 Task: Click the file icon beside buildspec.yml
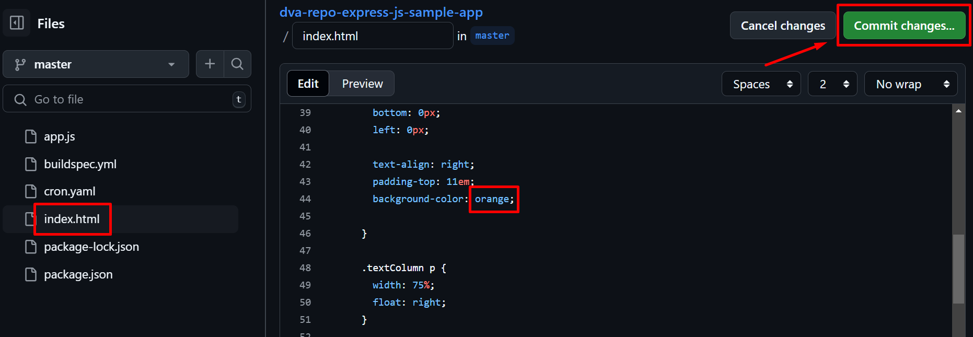point(31,164)
